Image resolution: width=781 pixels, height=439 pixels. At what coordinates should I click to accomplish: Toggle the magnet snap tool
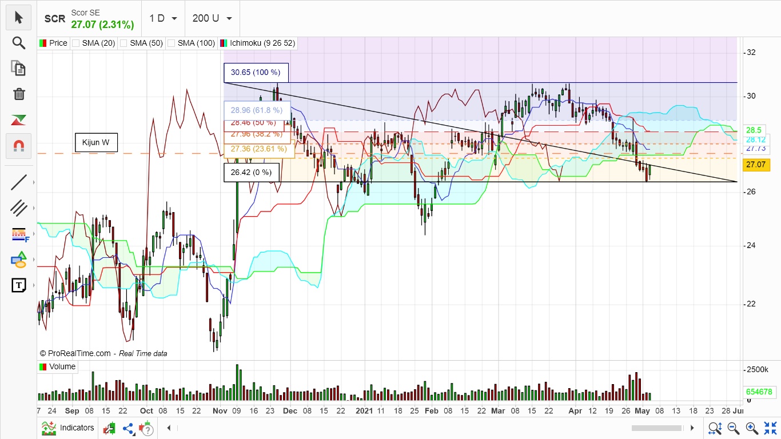(18, 146)
